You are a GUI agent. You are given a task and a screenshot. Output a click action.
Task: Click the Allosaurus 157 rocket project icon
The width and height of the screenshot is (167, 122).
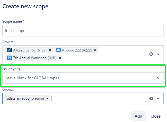tap(9, 50)
